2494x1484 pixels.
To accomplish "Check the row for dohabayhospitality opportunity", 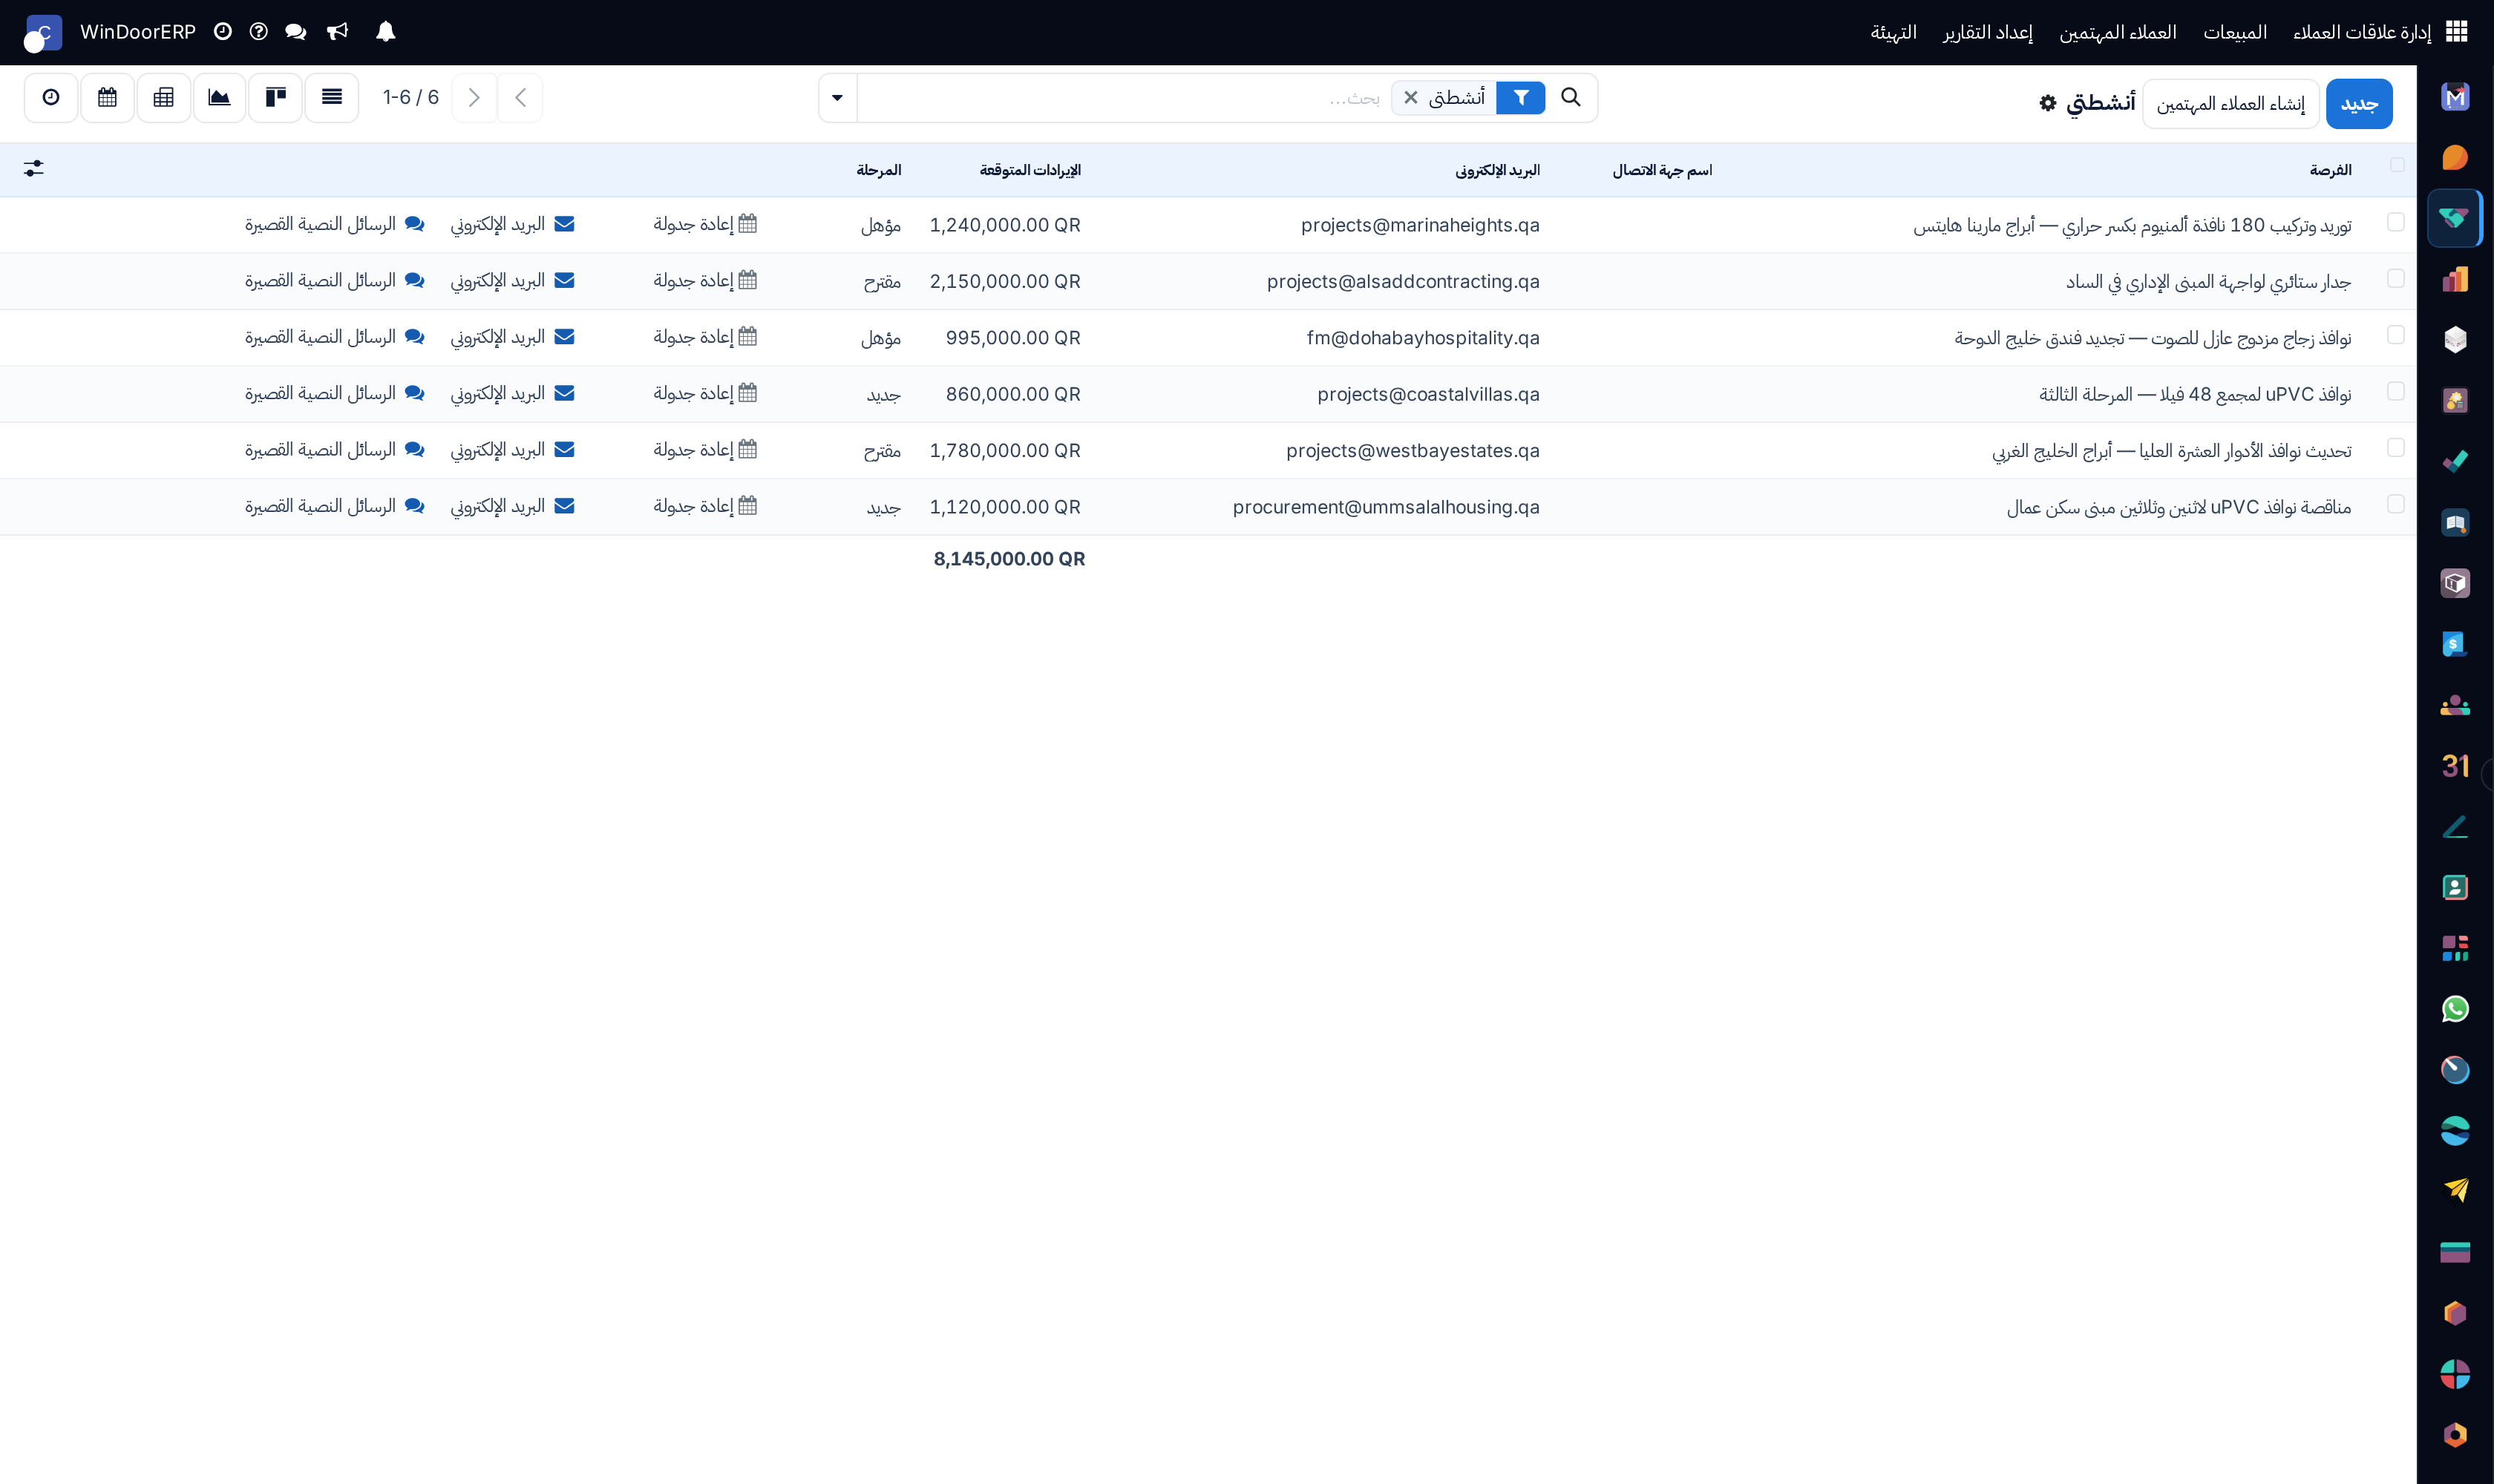I will coord(2395,335).
